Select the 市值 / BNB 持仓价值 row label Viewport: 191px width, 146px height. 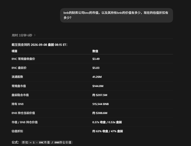[25, 122]
